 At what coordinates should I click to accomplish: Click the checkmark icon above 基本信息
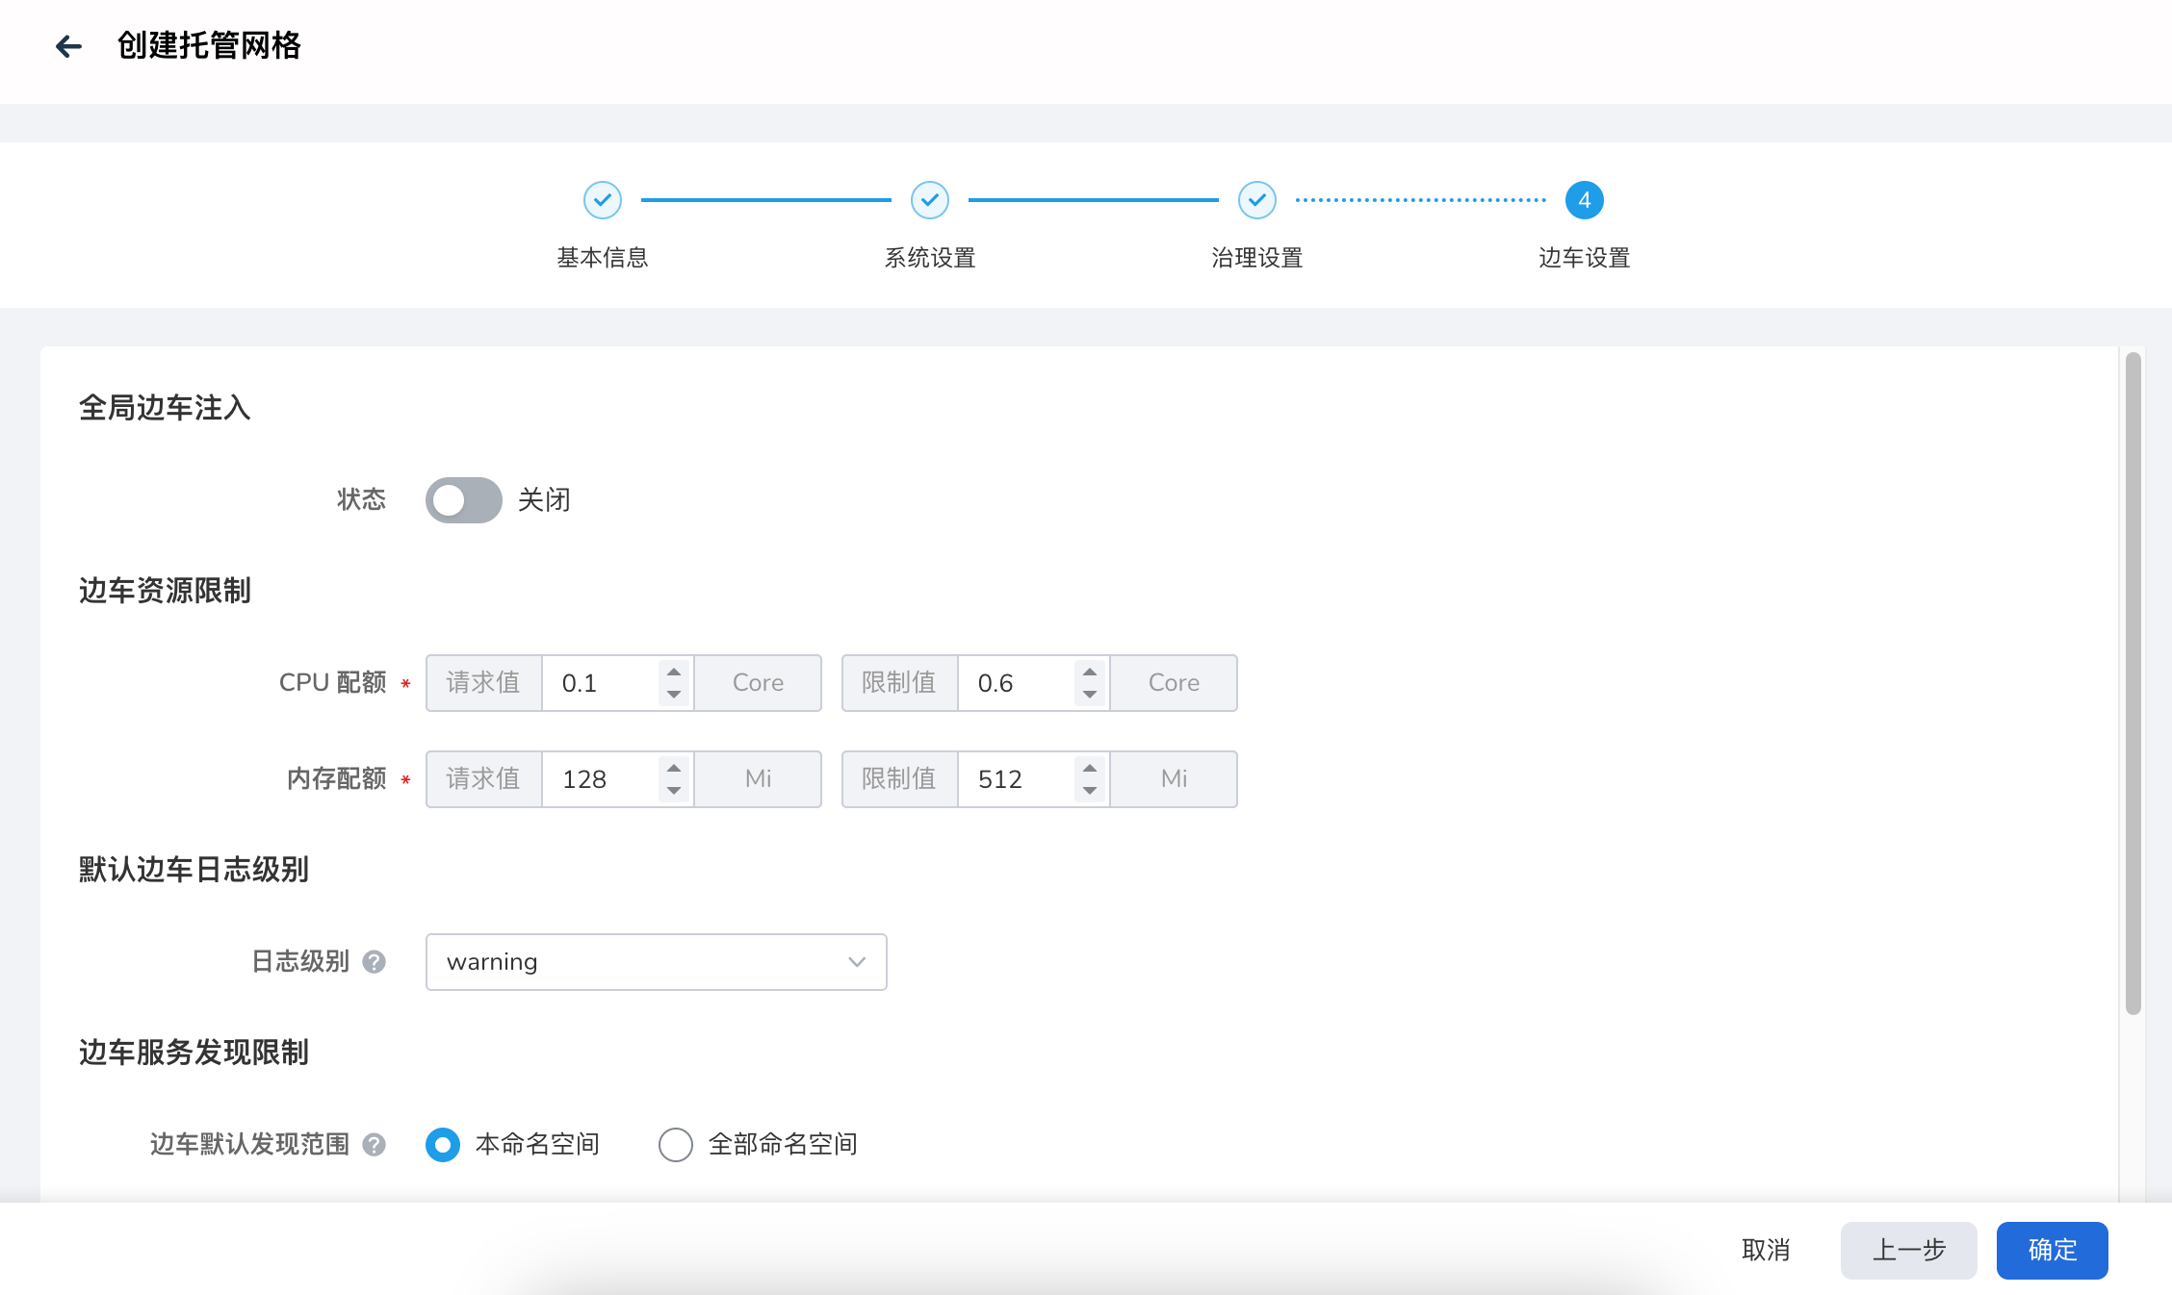(603, 199)
